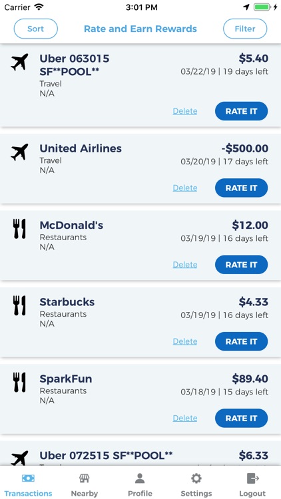Delete the United Airlines transaction
Viewport: 281px width, 499px height.
tap(185, 188)
